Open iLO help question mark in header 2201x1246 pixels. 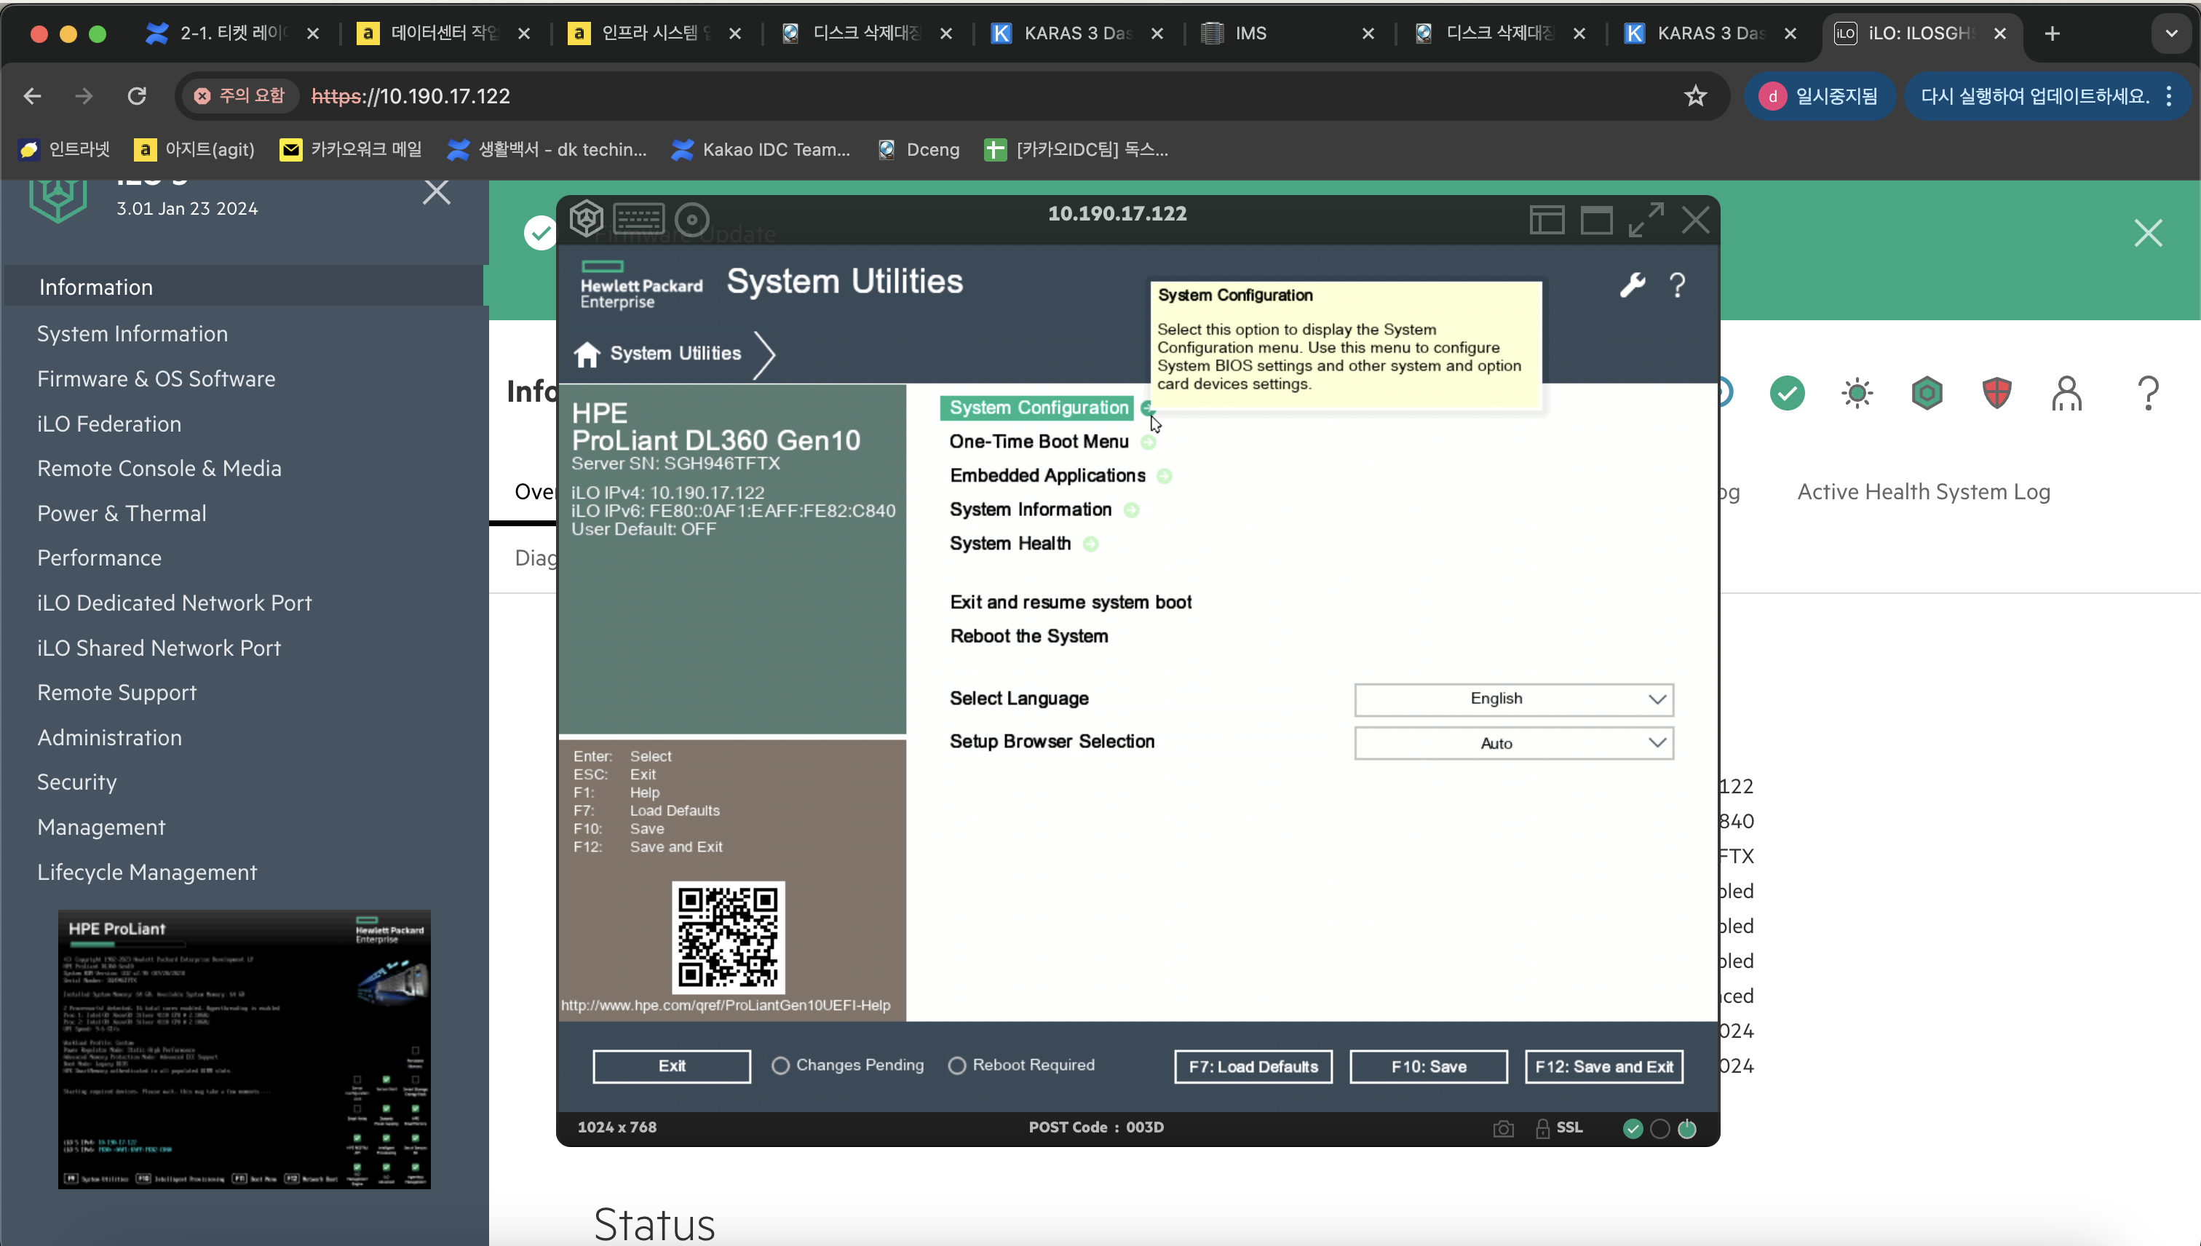click(2148, 394)
